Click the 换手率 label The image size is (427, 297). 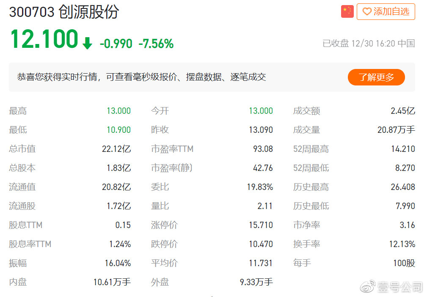click(306, 244)
